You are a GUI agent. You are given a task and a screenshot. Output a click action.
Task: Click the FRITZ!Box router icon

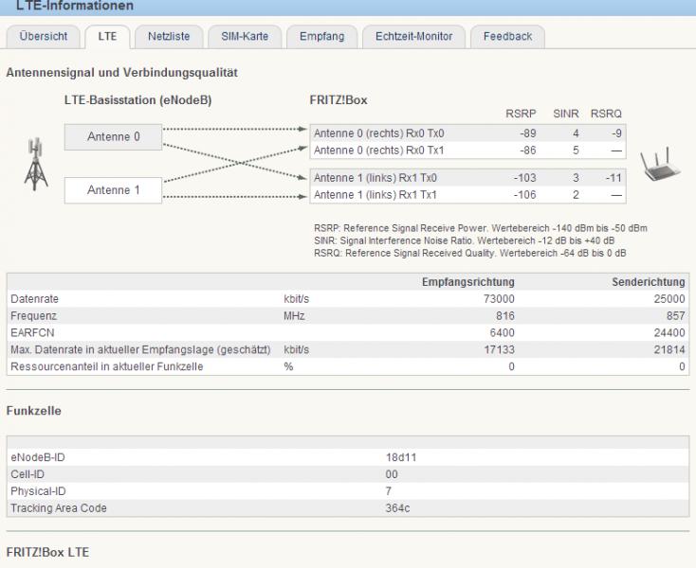(x=660, y=165)
